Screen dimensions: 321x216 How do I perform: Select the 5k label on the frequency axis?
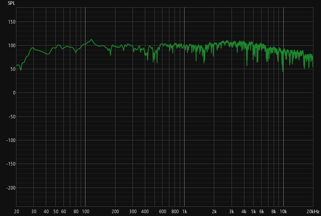(254, 212)
